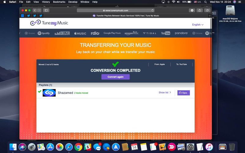Open the Apple menu
Viewport: 245px width, 153px height.
pos(5,2)
